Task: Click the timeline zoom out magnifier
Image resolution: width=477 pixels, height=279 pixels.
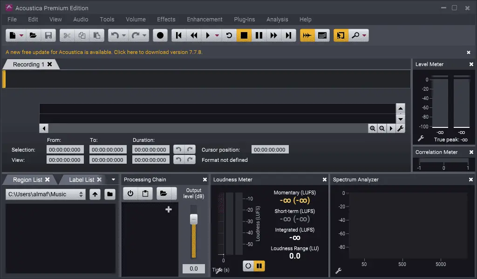Action: click(382, 128)
